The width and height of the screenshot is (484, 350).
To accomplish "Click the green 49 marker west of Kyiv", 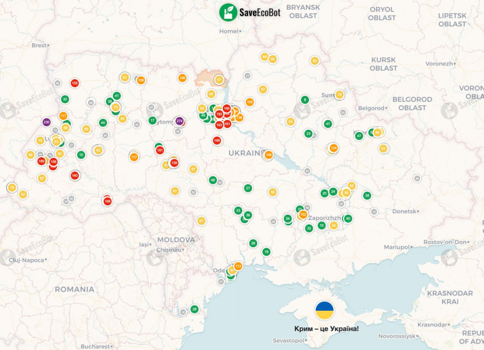I will pyautogui.click(x=203, y=116).
